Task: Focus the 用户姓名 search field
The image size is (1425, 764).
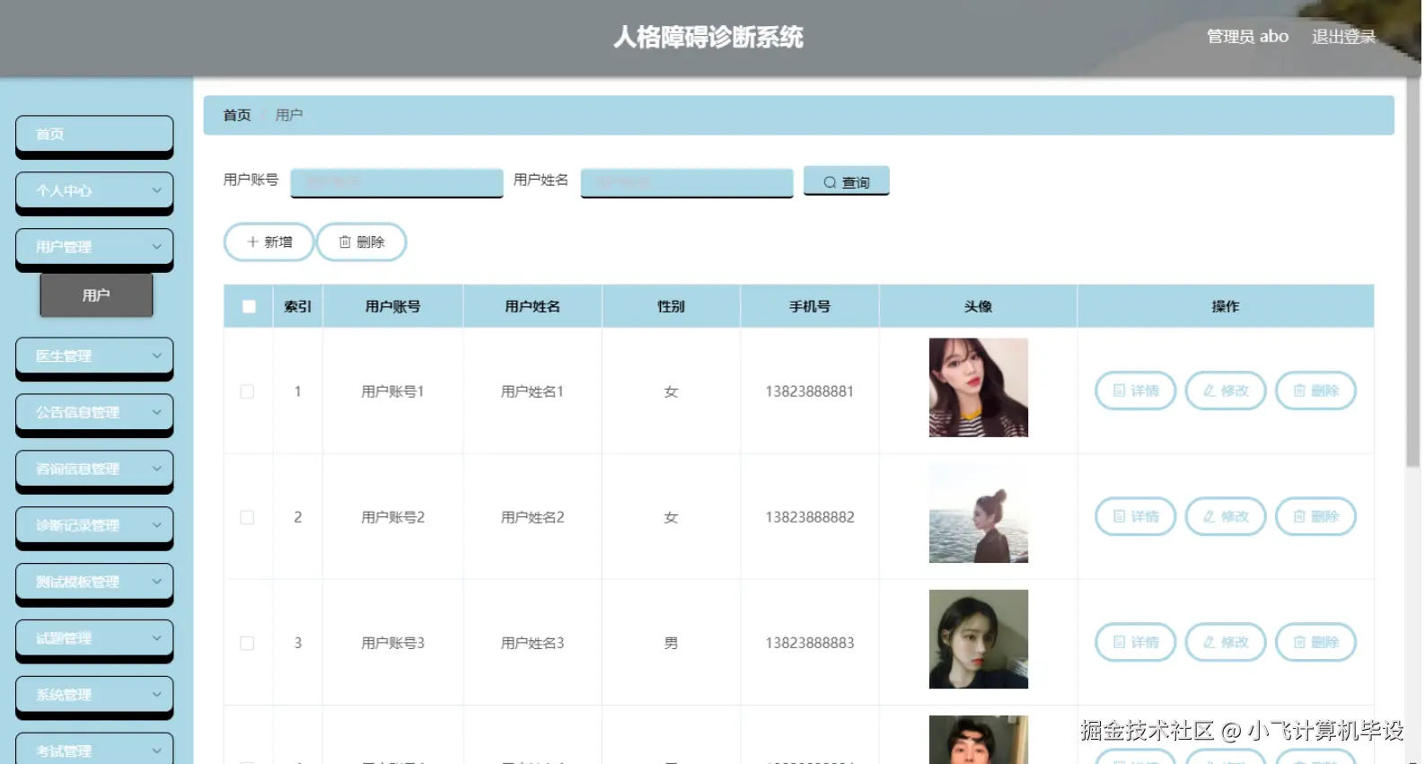Action: click(x=687, y=182)
